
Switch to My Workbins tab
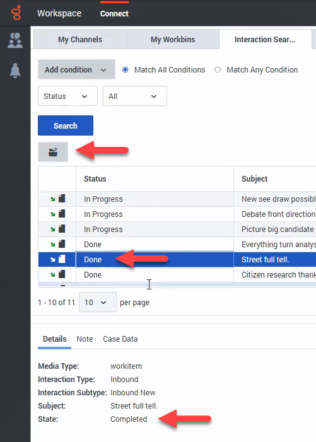[x=173, y=40]
